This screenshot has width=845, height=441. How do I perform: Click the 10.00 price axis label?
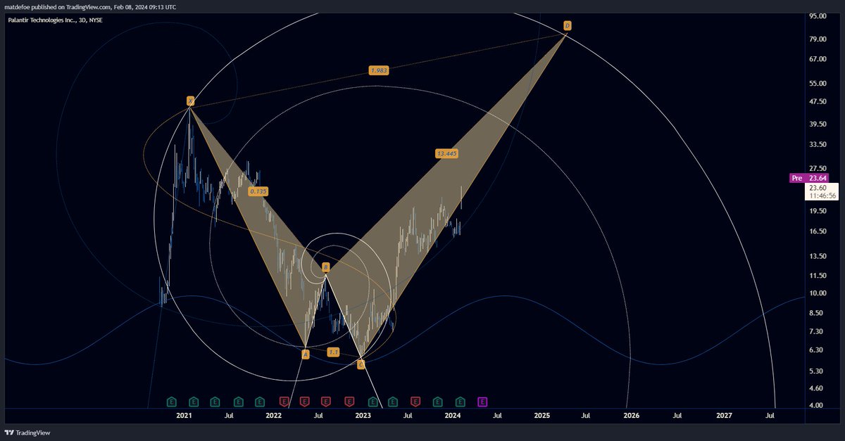pos(818,293)
